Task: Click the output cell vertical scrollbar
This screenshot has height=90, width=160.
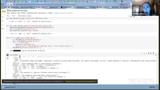Action: (157, 70)
